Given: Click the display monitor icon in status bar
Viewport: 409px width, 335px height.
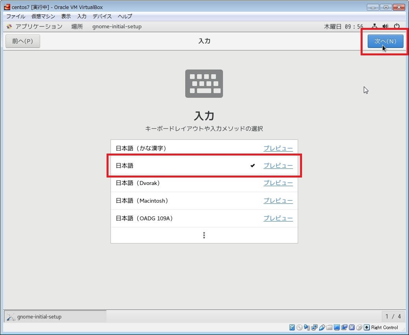Looking at the screenshot, I should (337, 328).
